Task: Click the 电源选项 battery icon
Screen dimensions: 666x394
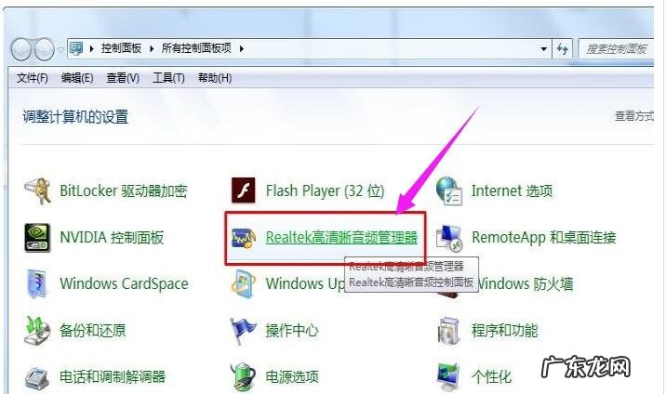Action: click(244, 376)
